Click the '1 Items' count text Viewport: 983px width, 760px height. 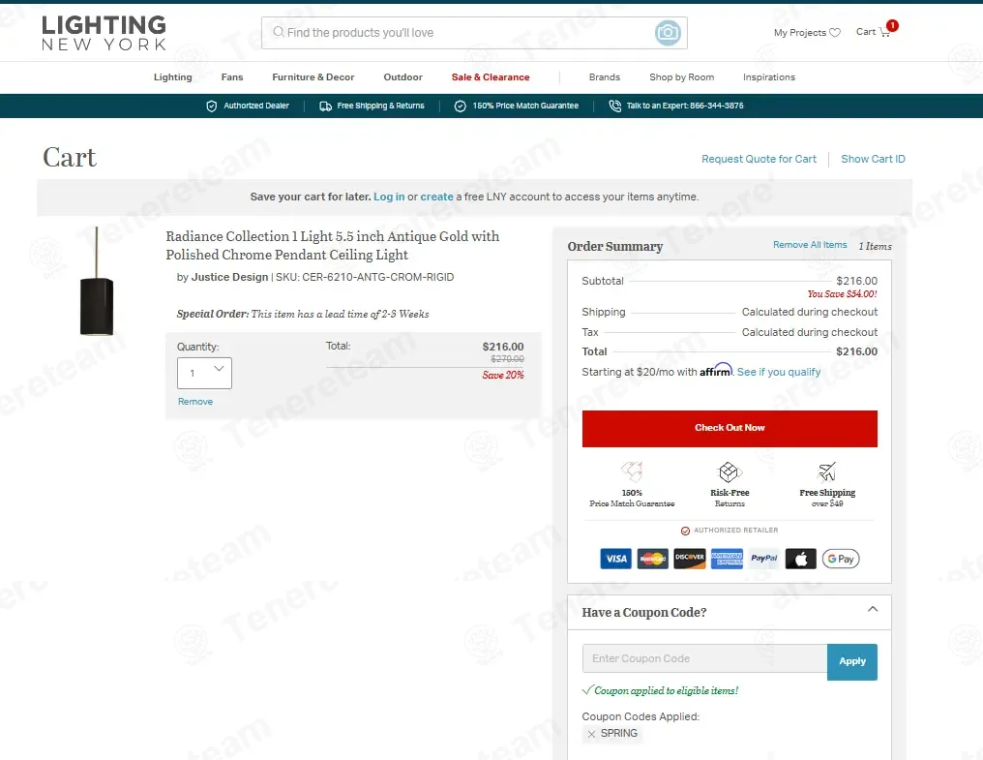tap(875, 247)
